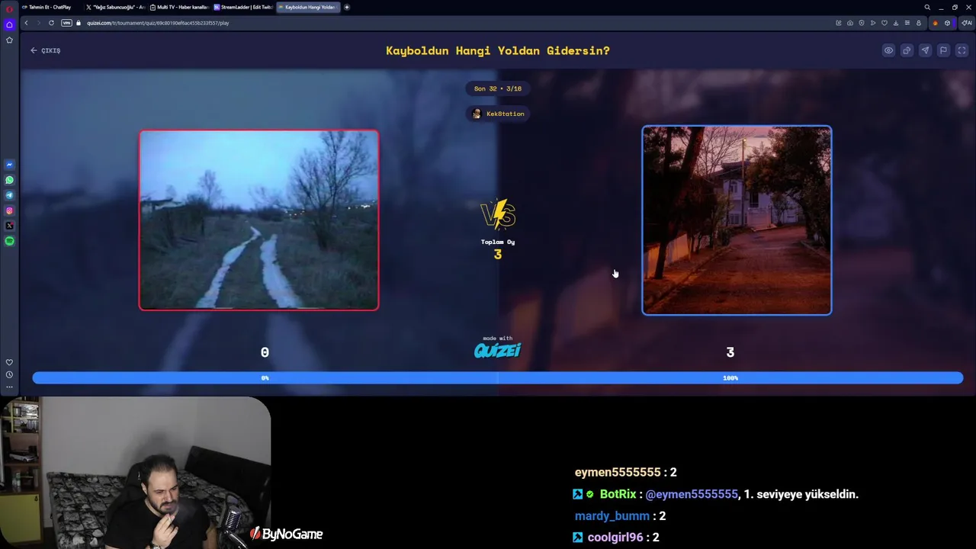Switch to the Yağız Sabuncuoğlu X tab
This screenshot has width=976, height=549.
(115, 7)
